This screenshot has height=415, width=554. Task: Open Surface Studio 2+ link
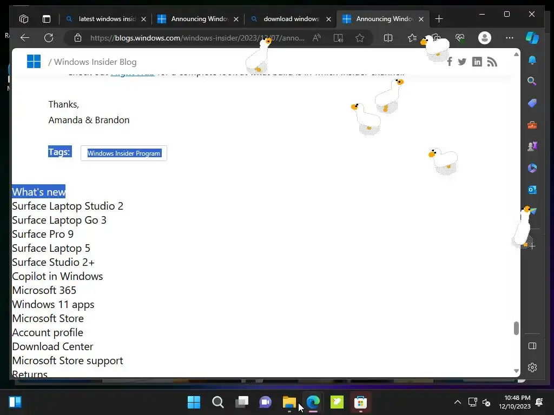(x=54, y=262)
